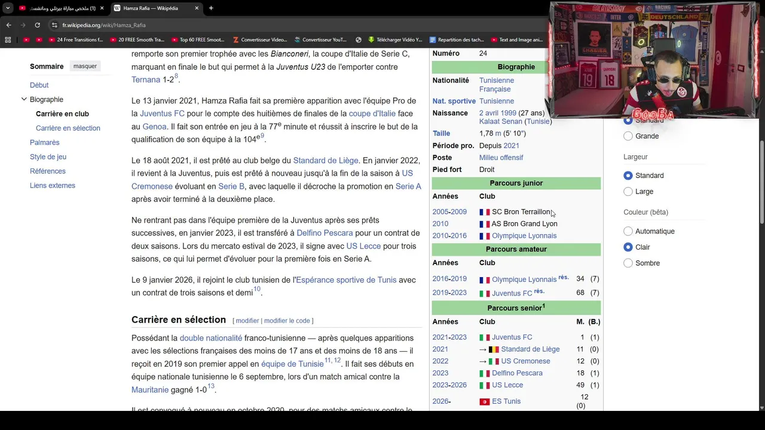Open the Télécharger Vidéo Y... bookmark
765x430 pixels.
coord(395,40)
